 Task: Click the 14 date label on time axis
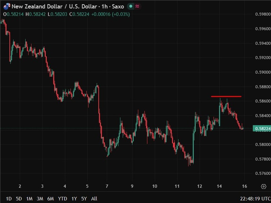tap(219, 186)
